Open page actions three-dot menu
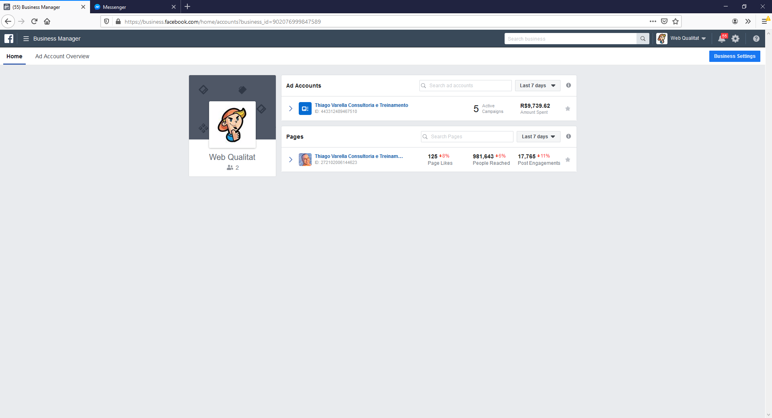772x418 pixels. (653, 21)
